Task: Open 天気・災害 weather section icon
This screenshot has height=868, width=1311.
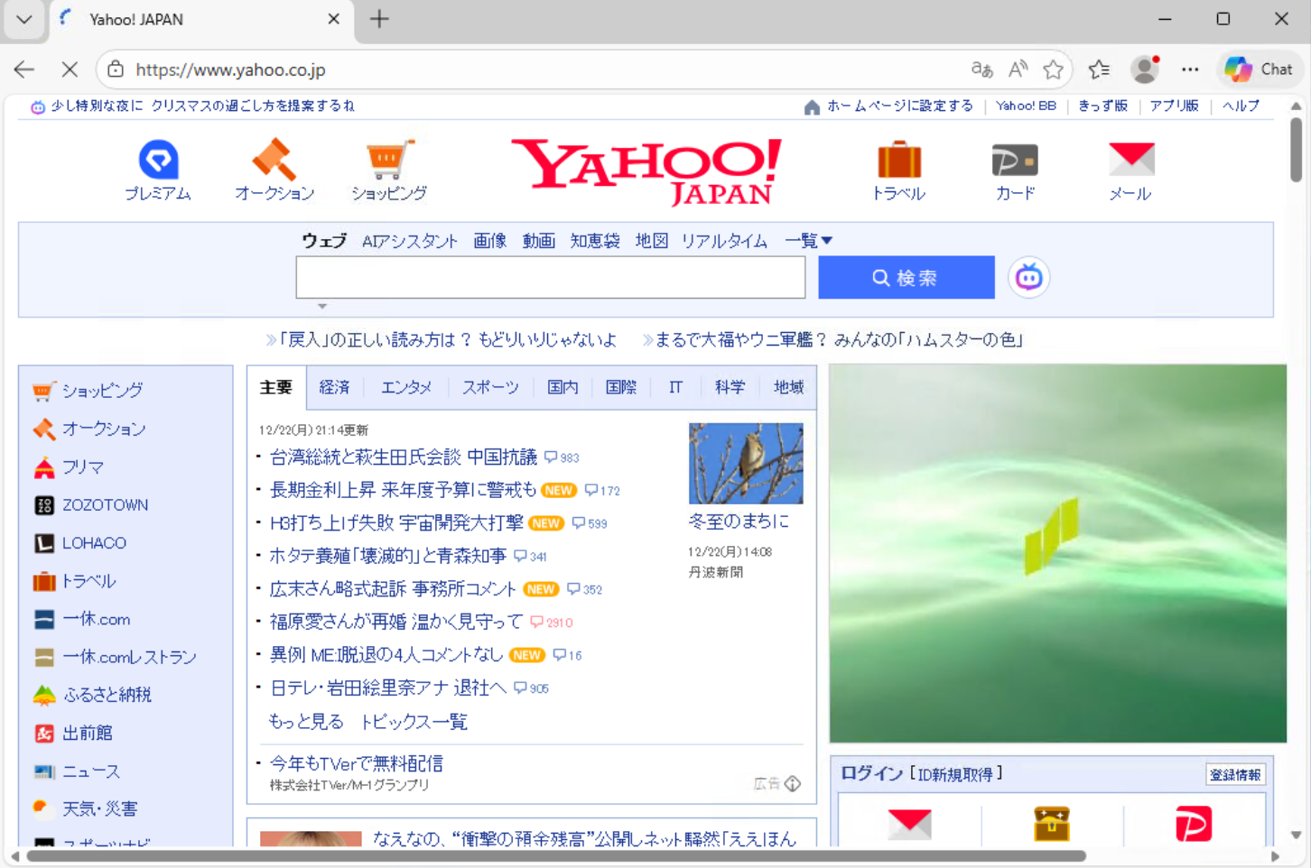Action: click(x=43, y=808)
